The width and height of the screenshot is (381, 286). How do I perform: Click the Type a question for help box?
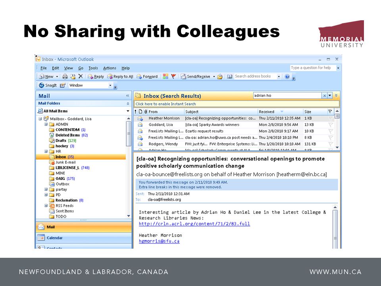click(313, 68)
